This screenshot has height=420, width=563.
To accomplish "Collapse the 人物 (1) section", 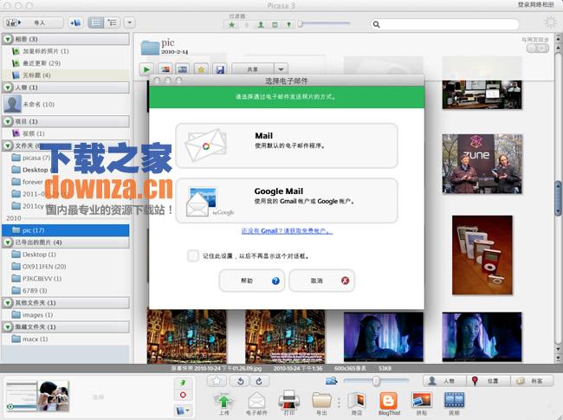I will 8,87.
